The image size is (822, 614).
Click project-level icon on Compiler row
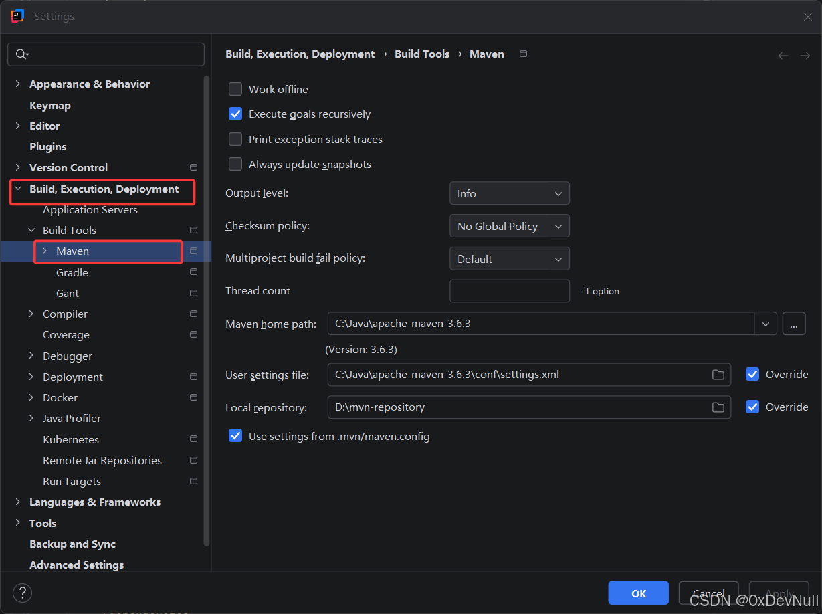194,314
